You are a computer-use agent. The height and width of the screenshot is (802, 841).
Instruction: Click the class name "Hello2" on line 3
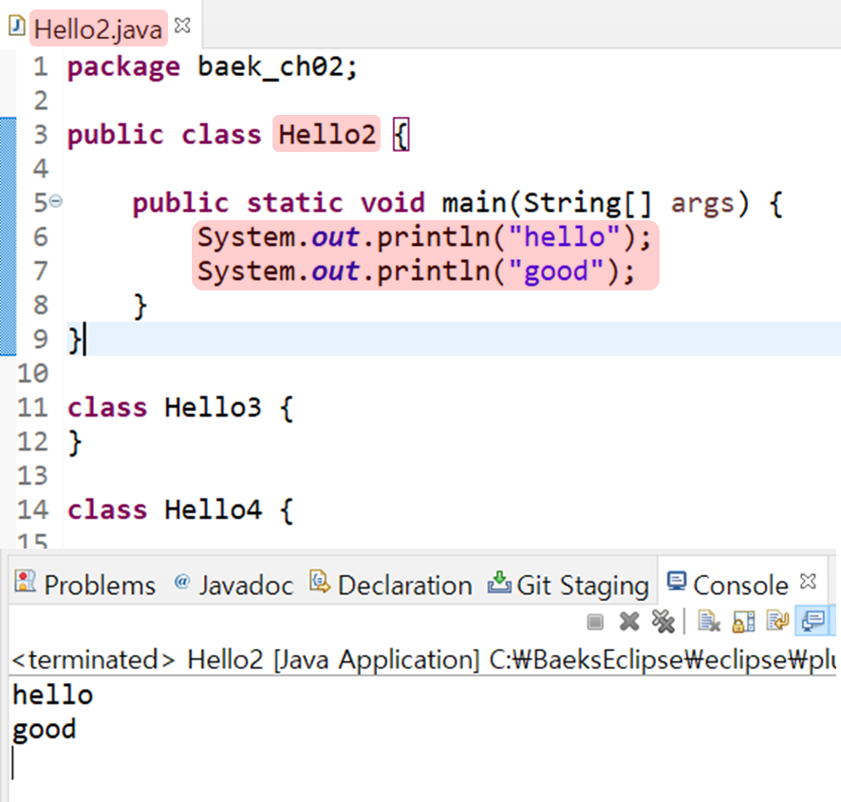coord(327,135)
